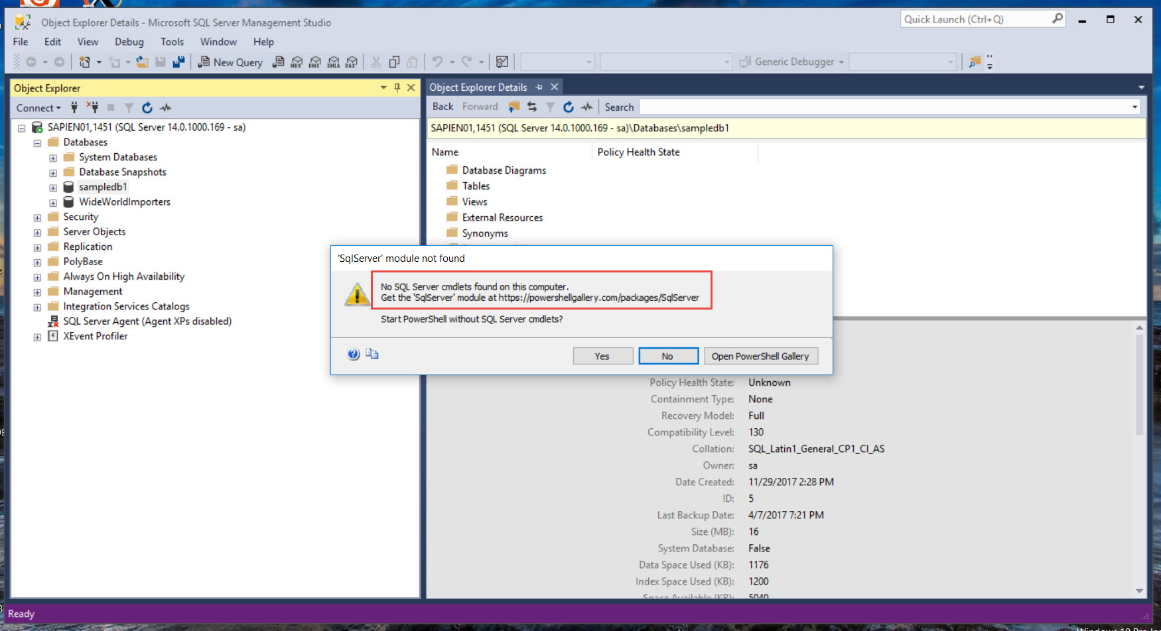
Task: Click the New Query toolbar button
Action: coord(230,62)
